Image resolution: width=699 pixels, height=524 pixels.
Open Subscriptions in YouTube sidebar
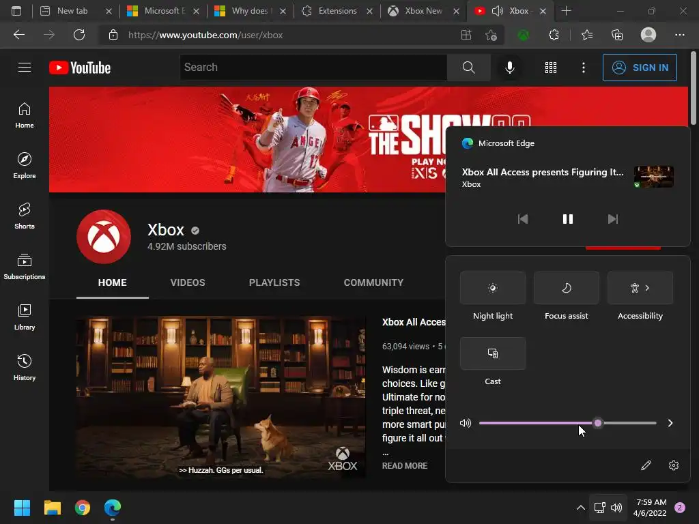(25, 267)
